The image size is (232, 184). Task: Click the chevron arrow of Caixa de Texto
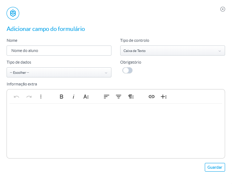220,51
